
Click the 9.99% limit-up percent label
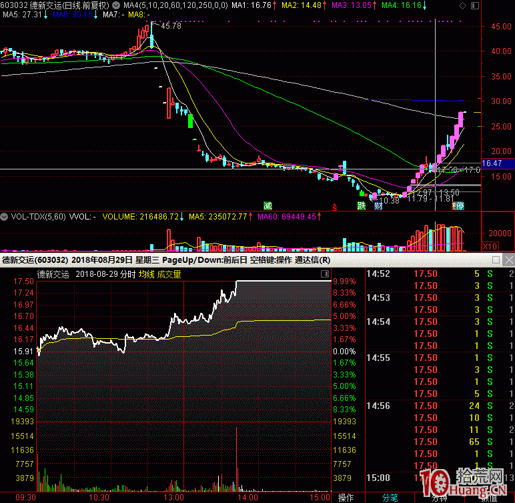344,282
